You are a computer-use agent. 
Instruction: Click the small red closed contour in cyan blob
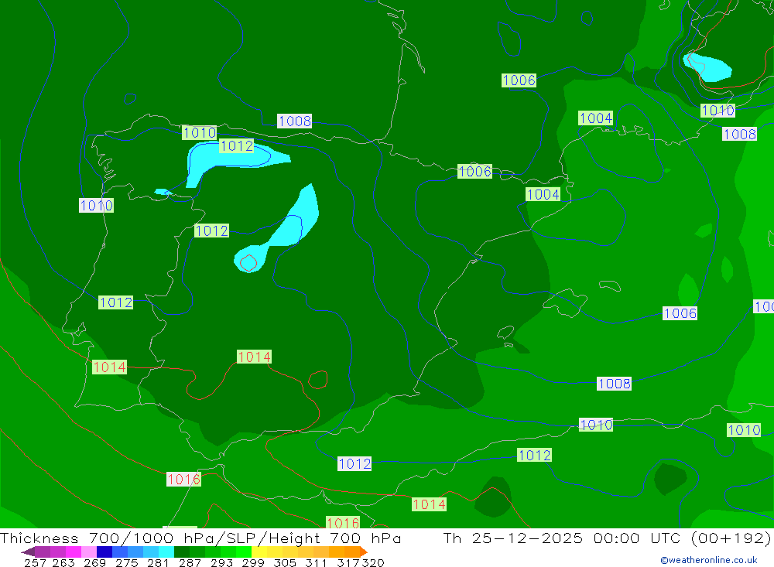click(248, 263)
